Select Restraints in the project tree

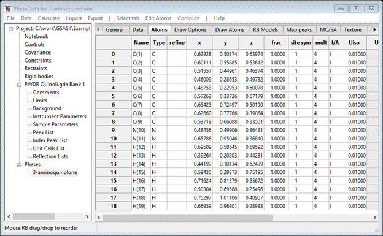point(36,69)
